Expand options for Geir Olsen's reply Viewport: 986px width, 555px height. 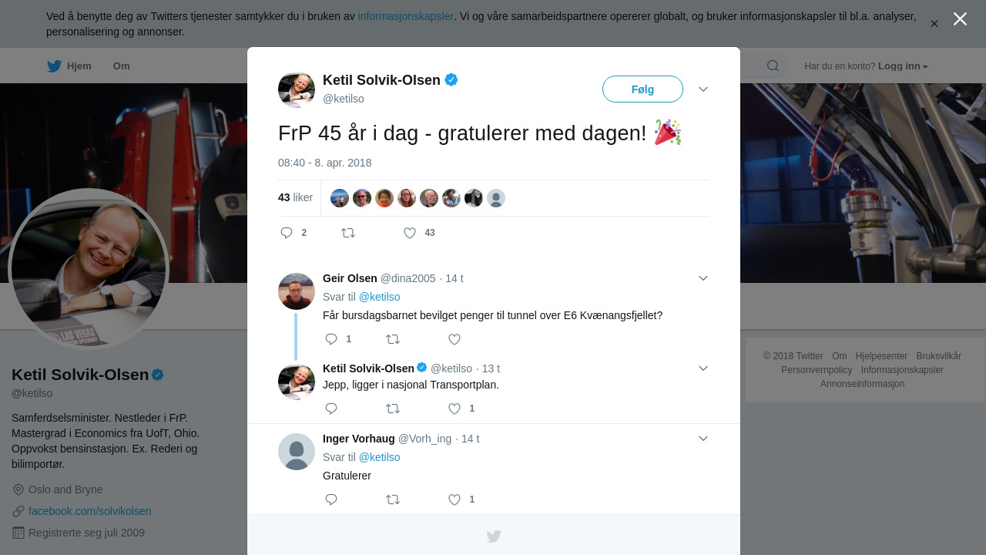pos(703,277)
